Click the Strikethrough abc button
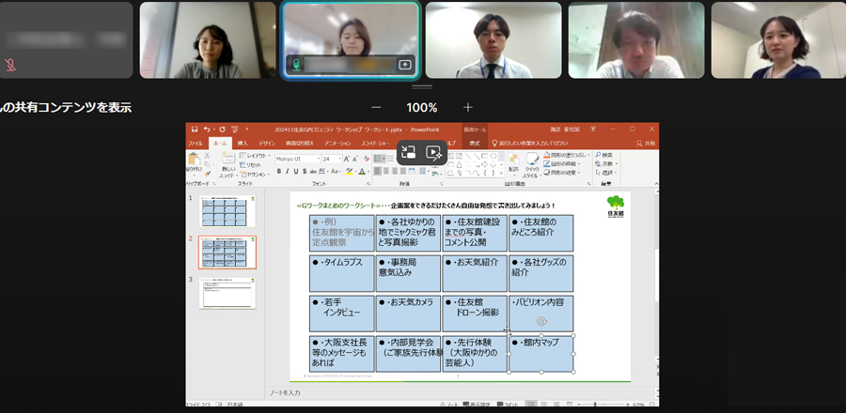The height and width of the screenshot is (413, 846). tap(313, 171)
